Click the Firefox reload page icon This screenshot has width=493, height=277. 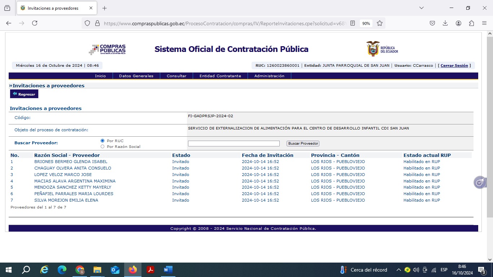[35, 23]
